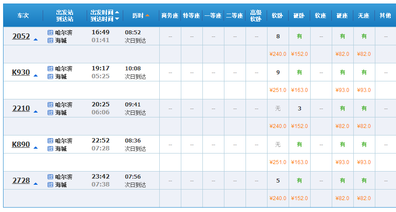Click hard sleeper 有 for train 2052
396x212 pixels.
300,37
